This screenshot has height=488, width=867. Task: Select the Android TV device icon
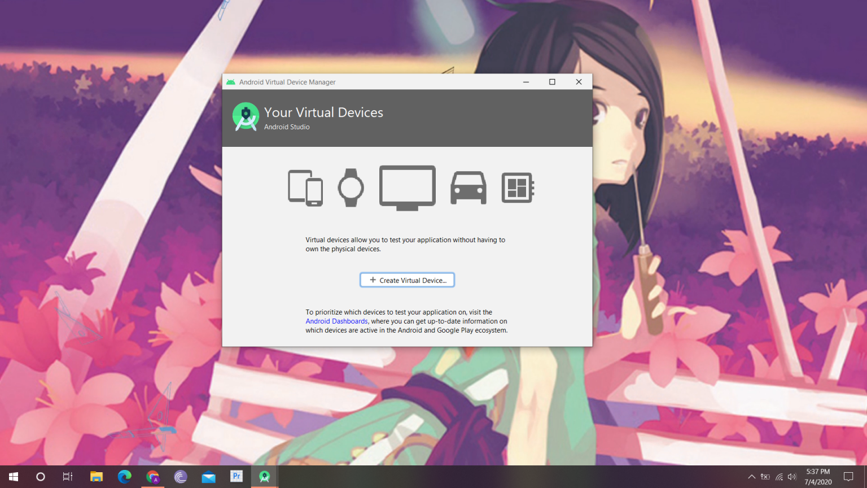pyautogui.click(x=407, y=188)
